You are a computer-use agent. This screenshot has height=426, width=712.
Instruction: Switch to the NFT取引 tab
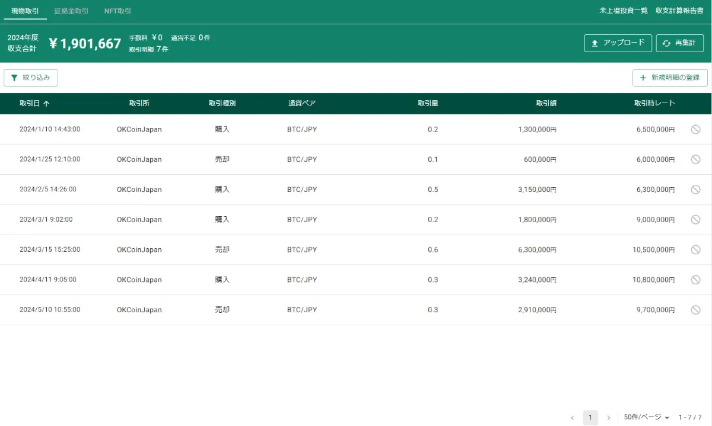tap(117, 11)
